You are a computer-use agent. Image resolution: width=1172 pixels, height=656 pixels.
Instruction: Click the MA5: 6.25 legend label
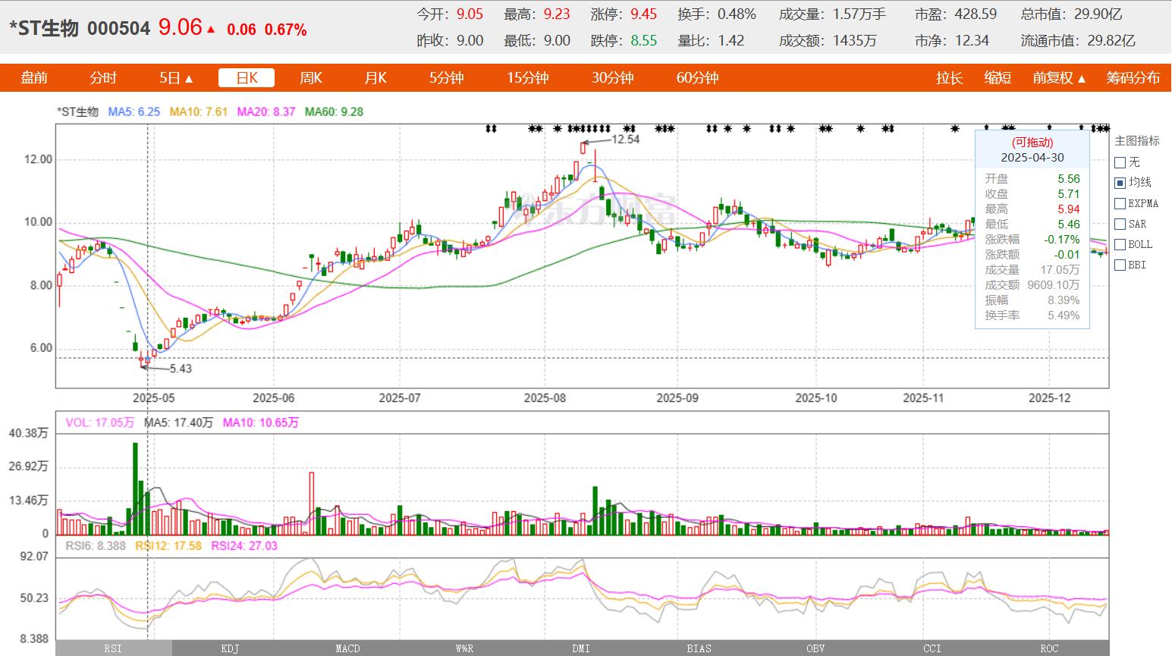[x=134, y=111]
